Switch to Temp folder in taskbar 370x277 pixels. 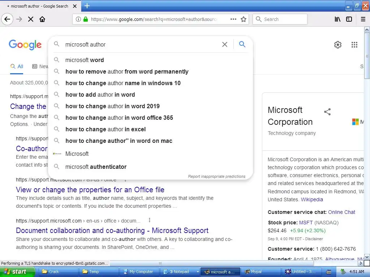pos(98,272)
